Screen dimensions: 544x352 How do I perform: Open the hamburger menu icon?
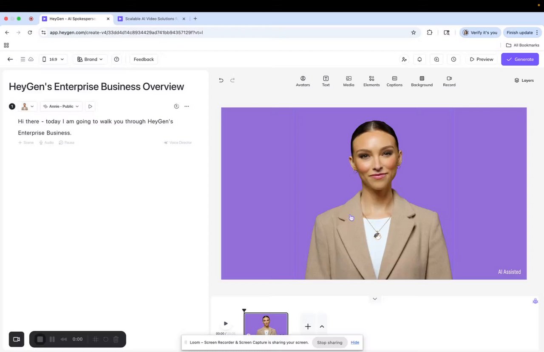(x=23, y=59)
